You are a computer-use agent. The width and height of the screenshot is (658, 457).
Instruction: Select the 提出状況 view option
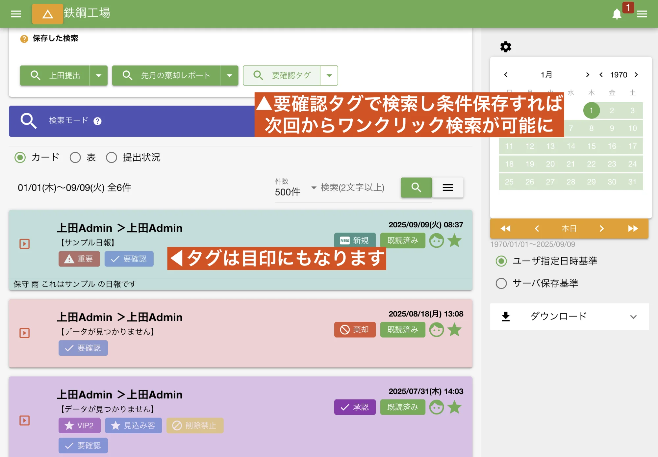tap(112, 158)
